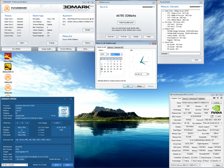Open the fourth orange Futuremark desktop icon
Image resolution: width=224 pixels, height=168 pixels.
click(x=8, y=88)
